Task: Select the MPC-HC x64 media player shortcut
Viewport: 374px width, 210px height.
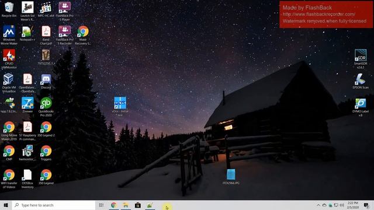Action: pyautogui.click(x=46, y=9)
